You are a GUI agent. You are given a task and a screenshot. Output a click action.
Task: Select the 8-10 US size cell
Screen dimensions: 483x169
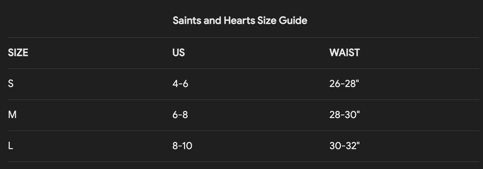click(182, 146)
